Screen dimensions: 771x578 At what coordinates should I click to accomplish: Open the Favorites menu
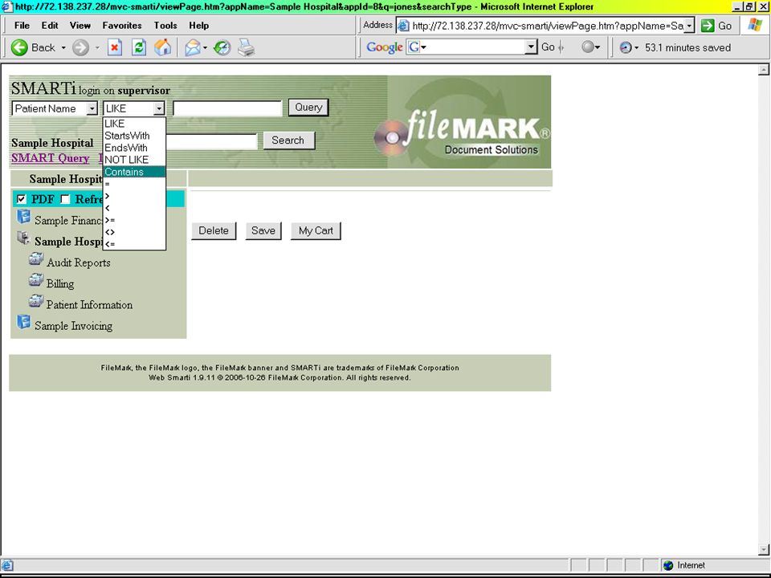click(x=122, y=26)
